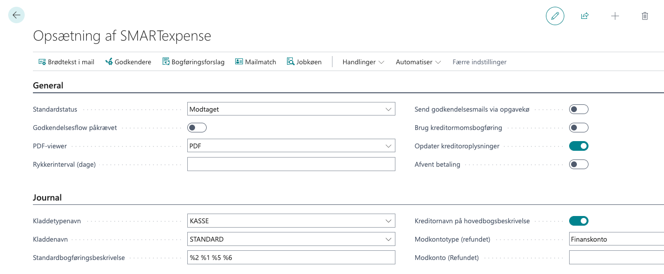The width and height of the screenshot is (664, 274).
Task: Open Brødtekst i mail action
Action: pyautogui.click(x=66, y=62)
